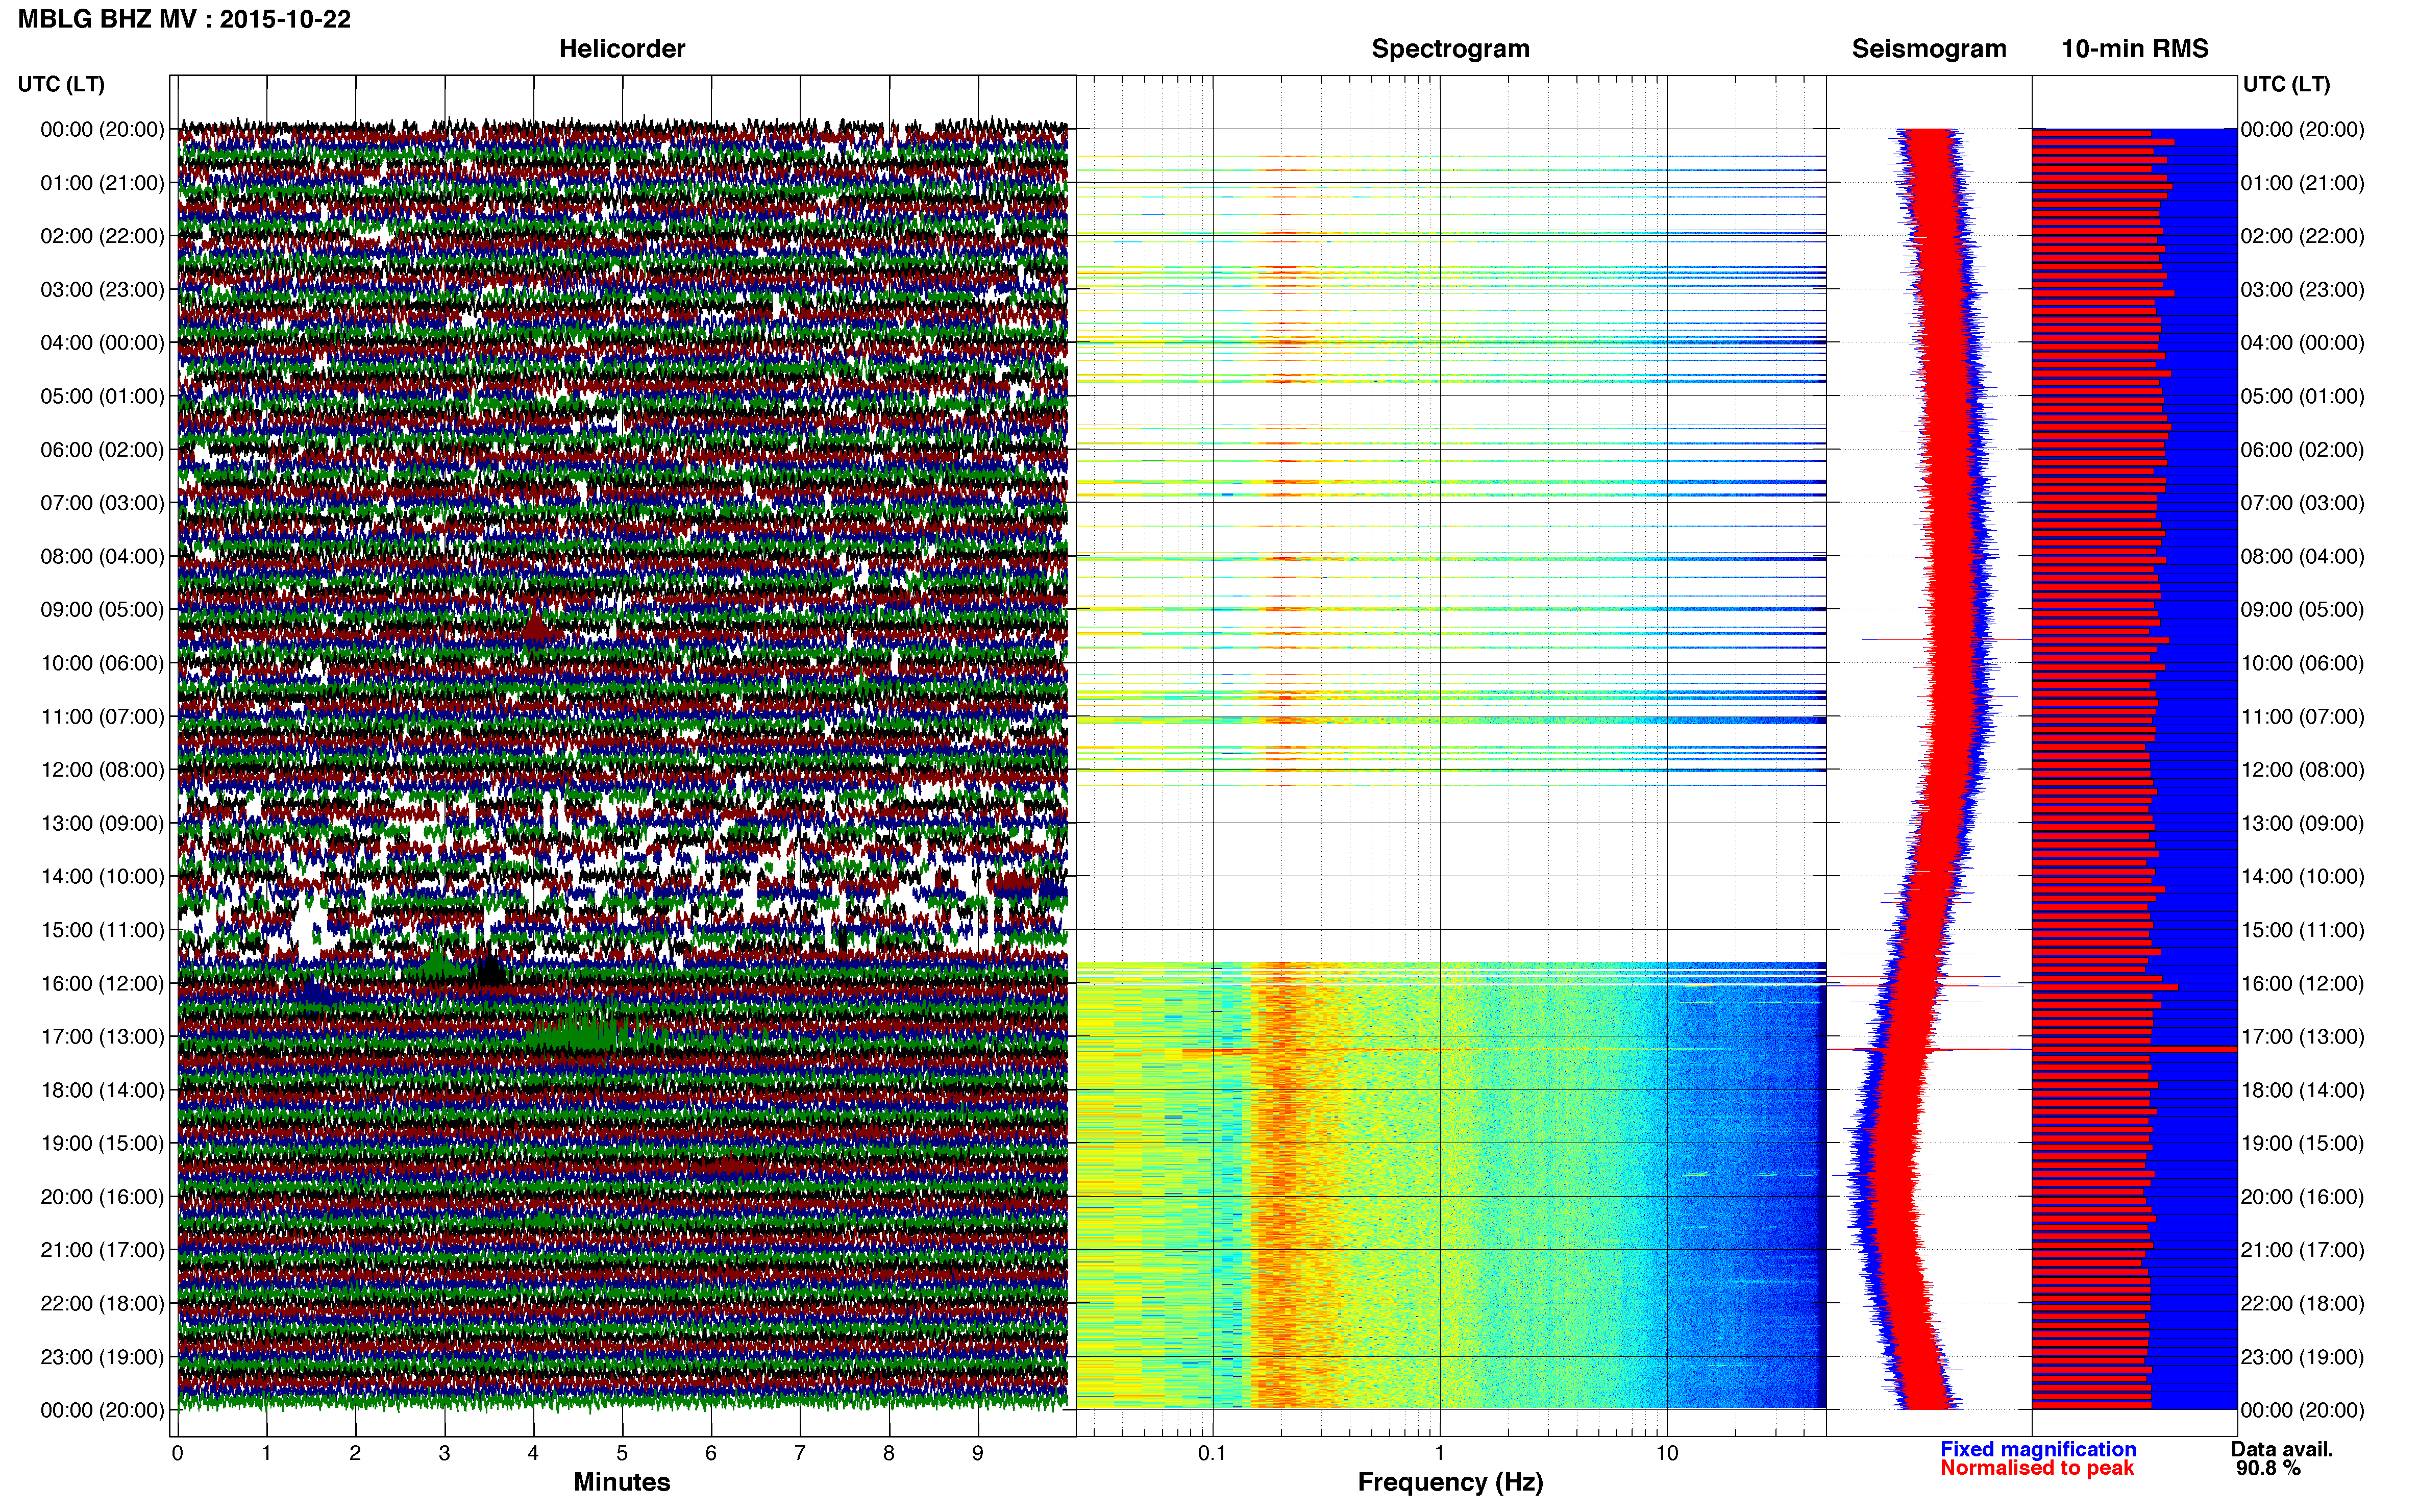The width and height of the screenshot is (2419, 1512).
Task: Click the 'Frequency (Hz)' axis label
Action: point(1450,1482)
